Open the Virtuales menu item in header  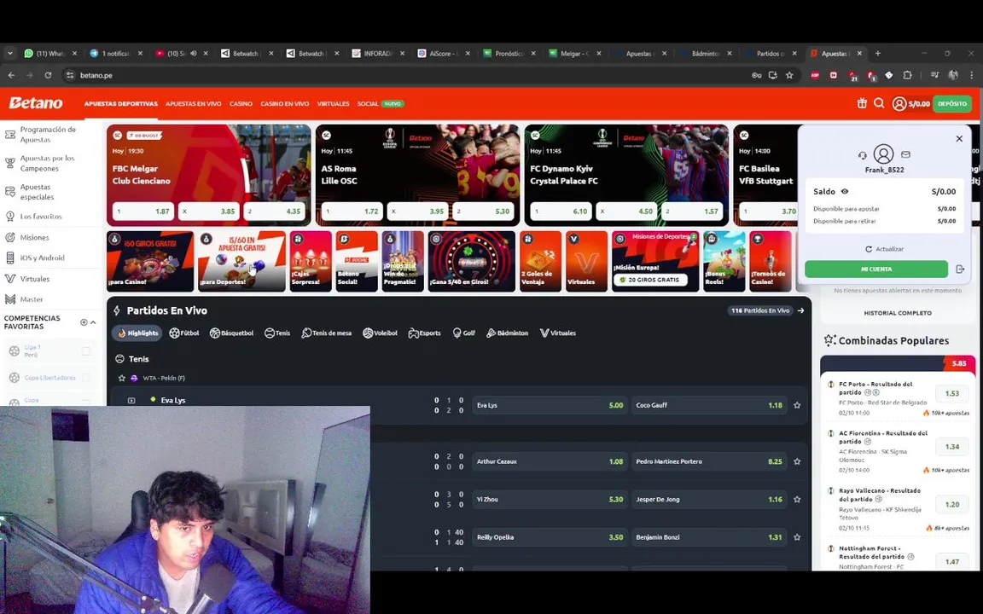tap(333, 104)
